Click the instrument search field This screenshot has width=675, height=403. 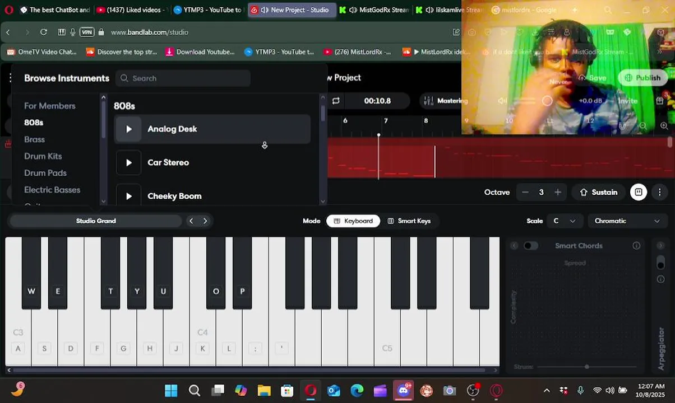(183, 78)
